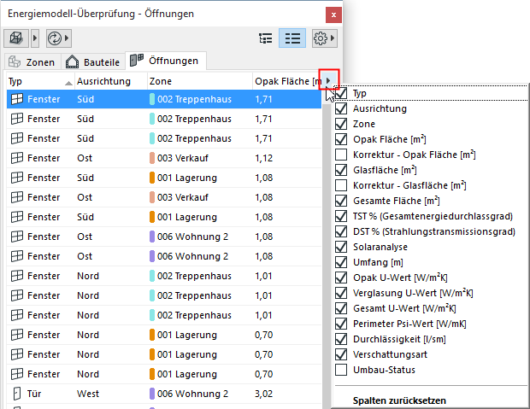This screenshot has width=530, height=409.
Task: Toggle the Umfang [m] column entry
Action: pyautogui.click(x=429, y=262)
